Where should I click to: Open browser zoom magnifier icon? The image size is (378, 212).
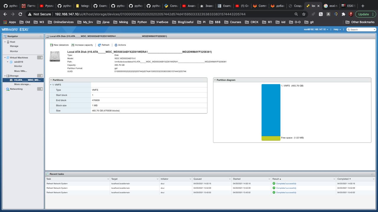pyautogui.click(x=296, y=14)
